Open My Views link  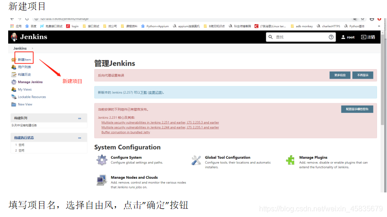click(25, 90)
